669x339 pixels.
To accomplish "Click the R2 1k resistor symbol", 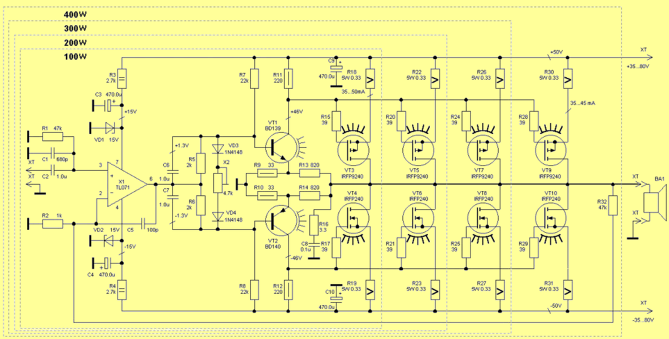I will (x=53, y=223).
